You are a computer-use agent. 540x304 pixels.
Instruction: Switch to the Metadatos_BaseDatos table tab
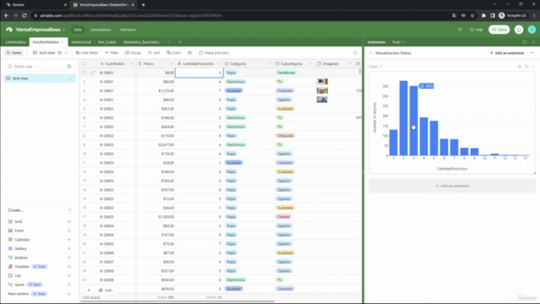[141, 42]
